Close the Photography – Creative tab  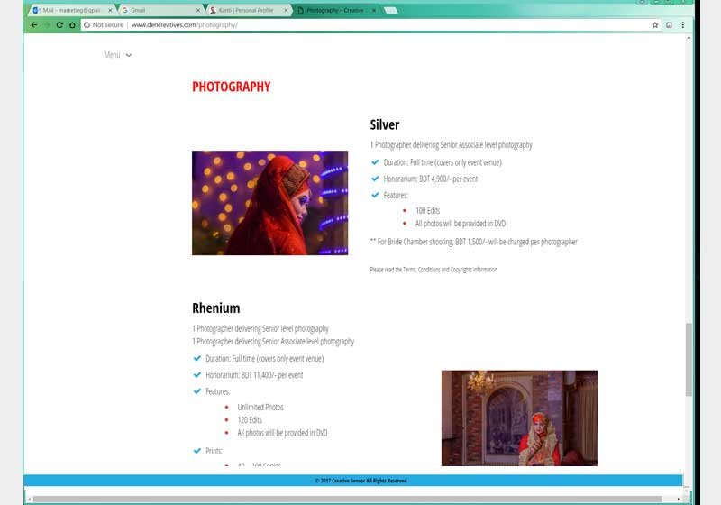coord(374,10)
